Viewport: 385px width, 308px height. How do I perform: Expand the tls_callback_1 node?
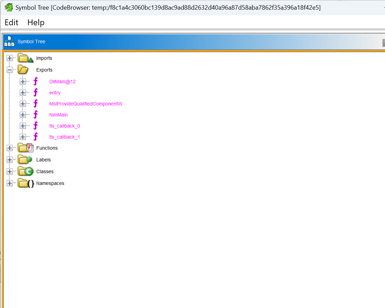tap(23, 137)
